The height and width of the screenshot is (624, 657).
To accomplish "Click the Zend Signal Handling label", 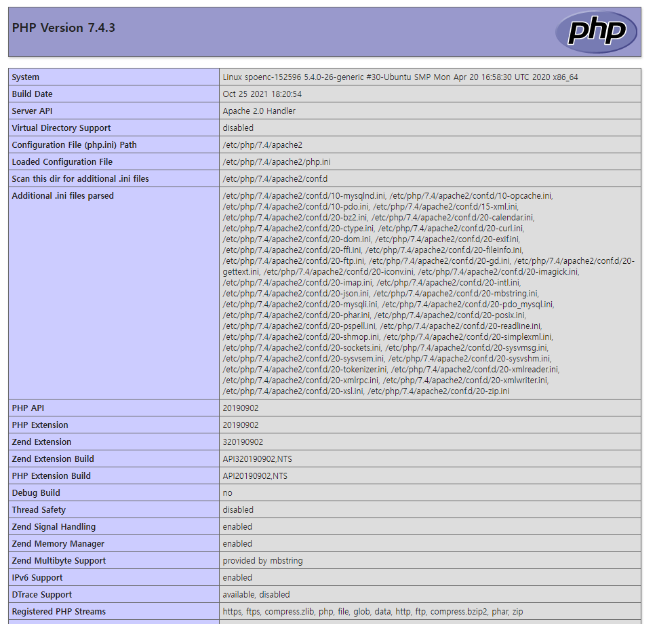I will pos(54,527).
